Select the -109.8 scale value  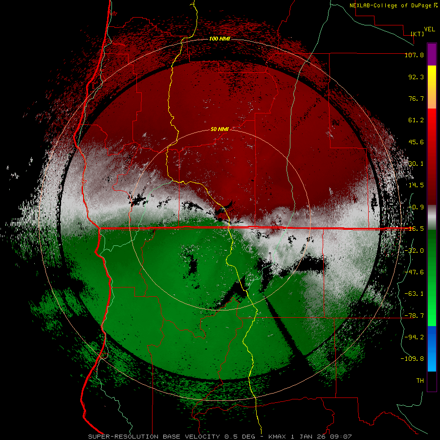click(412, 359)
